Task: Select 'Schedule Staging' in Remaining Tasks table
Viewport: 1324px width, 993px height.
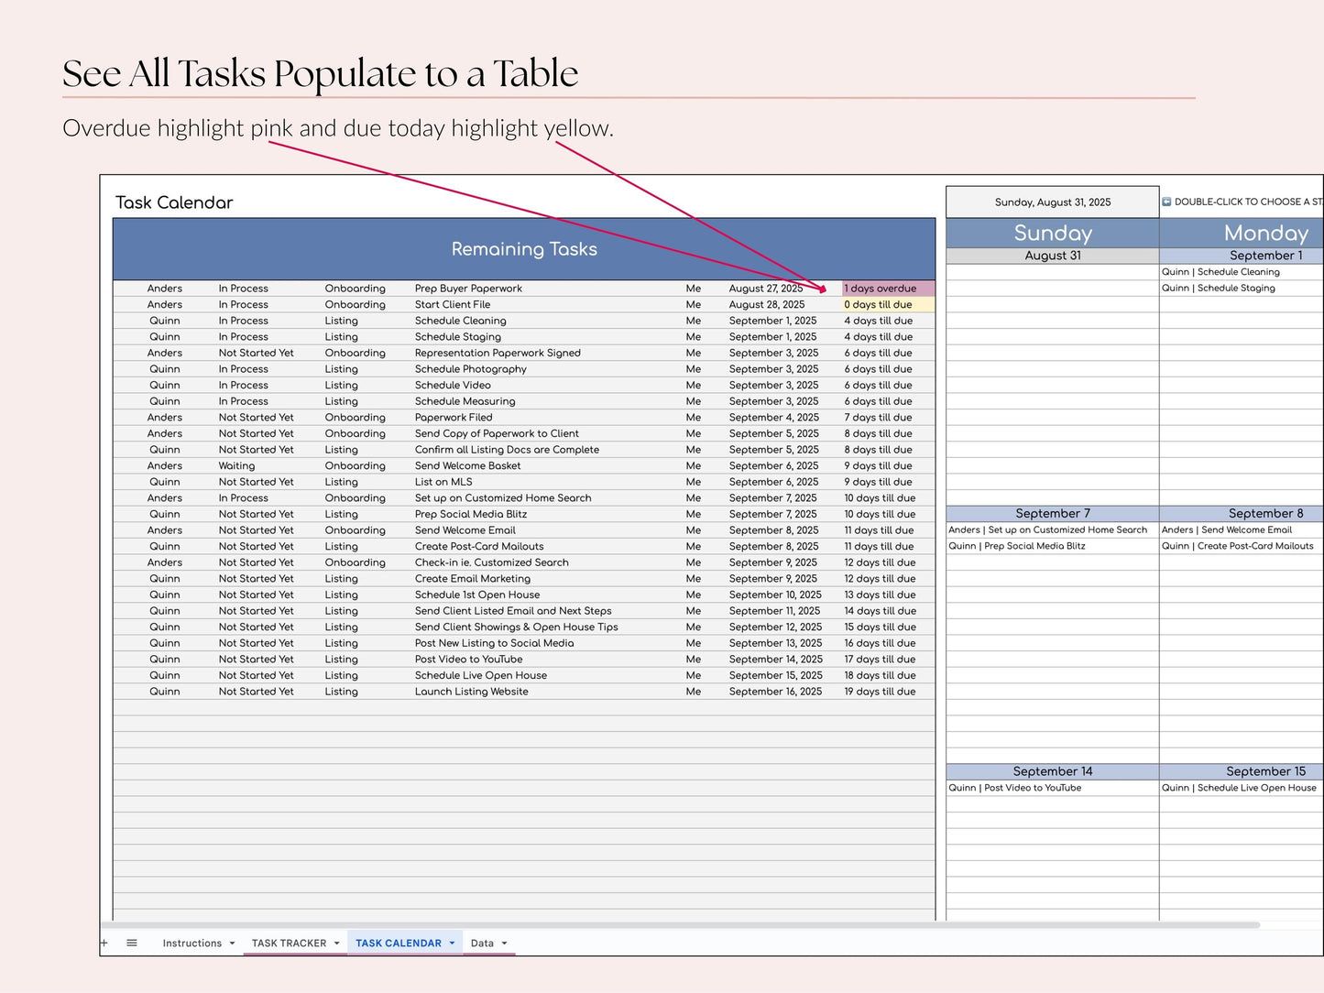Action: tap(458, 337)
